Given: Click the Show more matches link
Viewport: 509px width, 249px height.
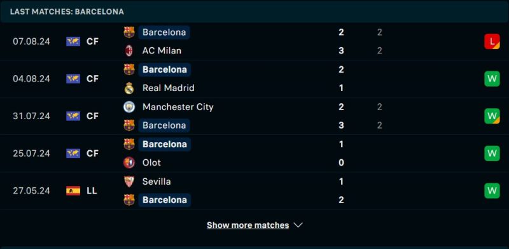Looking at the screenshot, I should click(248, 225).
